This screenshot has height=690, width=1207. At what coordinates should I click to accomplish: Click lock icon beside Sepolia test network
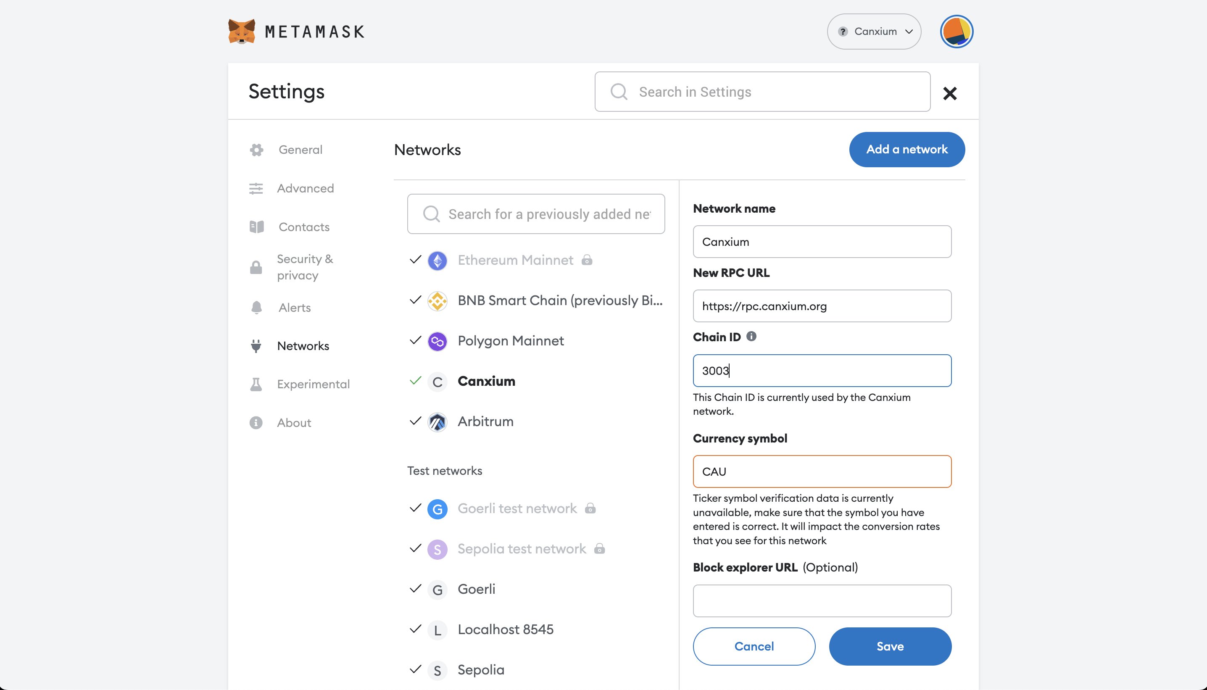599,548
